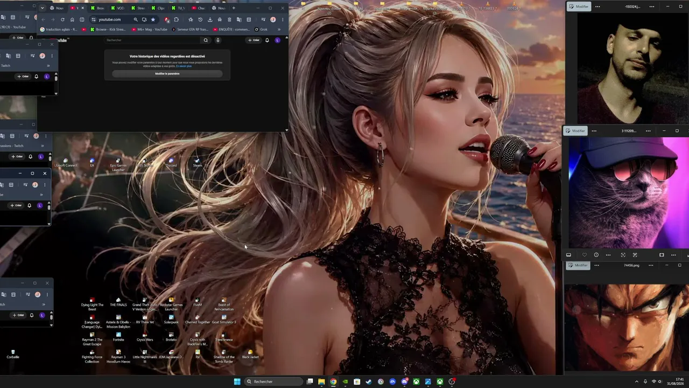This screenshot has height=388, width=689.
Task: Select the Chained Together shortcut
Action: (198, 320)
